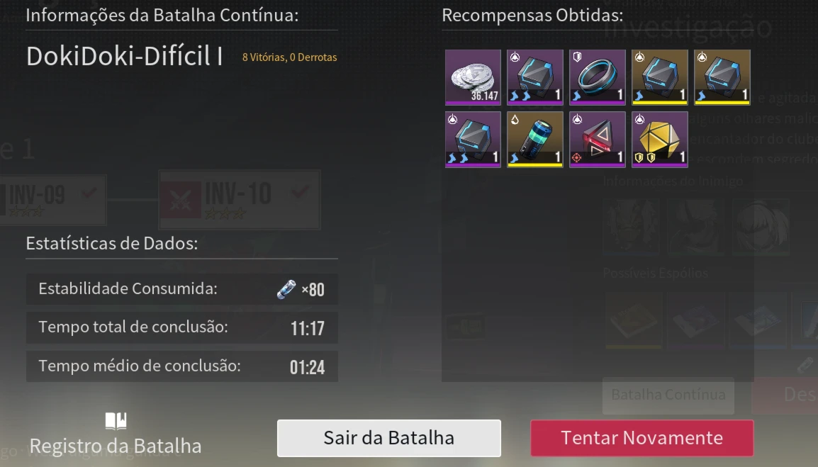This screenshot has height=467, width=818.
Task: Select the ring reward item
Action: pos(598,77)
